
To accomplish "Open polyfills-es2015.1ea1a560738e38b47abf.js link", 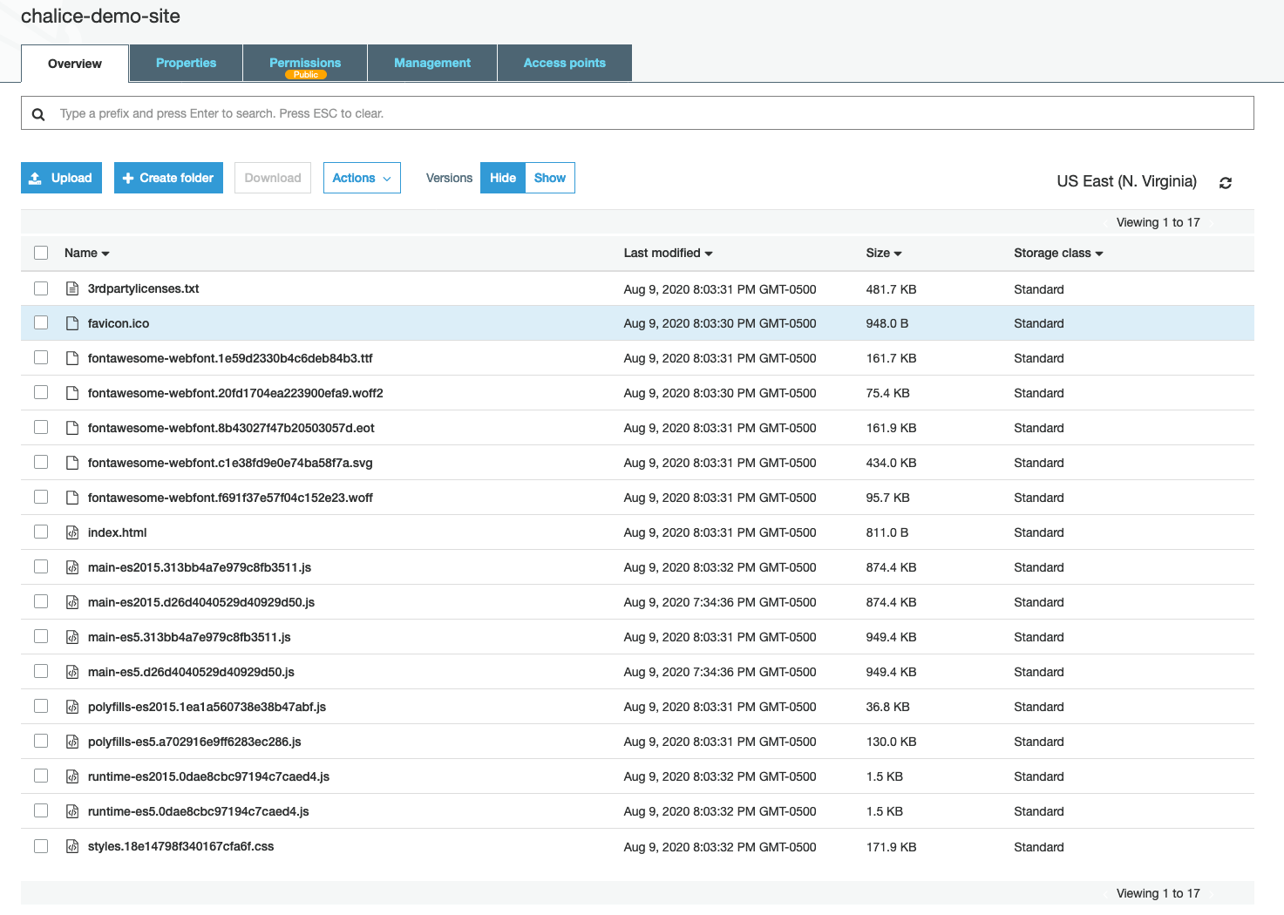I will point(207,707).
